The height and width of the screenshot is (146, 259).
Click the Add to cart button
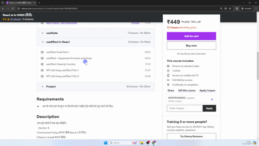191,36
